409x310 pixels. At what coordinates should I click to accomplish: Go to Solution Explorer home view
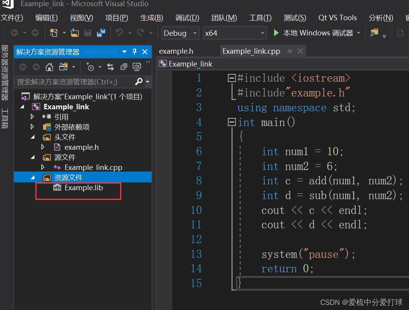[x=49, y=67]
